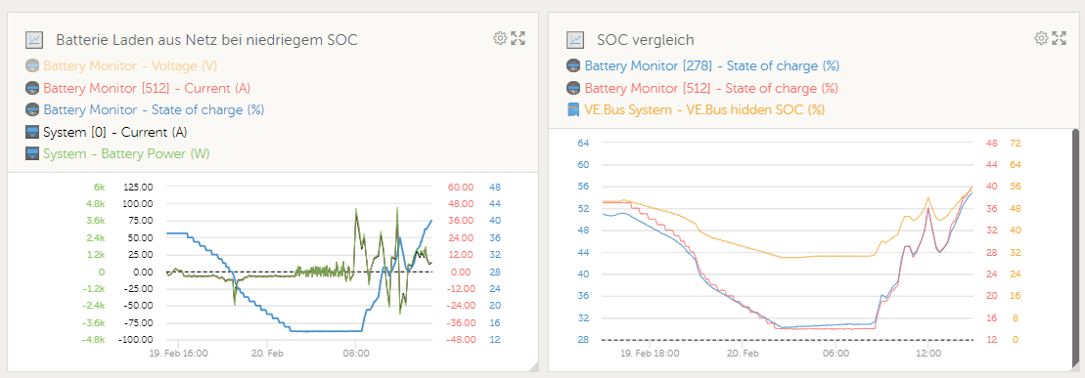Screen dimensions: 1085x378
Task: Click battery monitor icon next to [512] Current
Action: 32,89
